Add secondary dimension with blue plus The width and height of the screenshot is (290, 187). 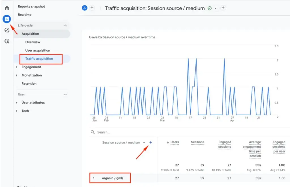pos(151,142)
